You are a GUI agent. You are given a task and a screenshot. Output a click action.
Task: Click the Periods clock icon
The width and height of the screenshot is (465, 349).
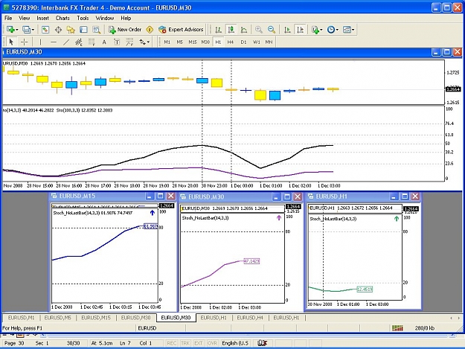331,30
